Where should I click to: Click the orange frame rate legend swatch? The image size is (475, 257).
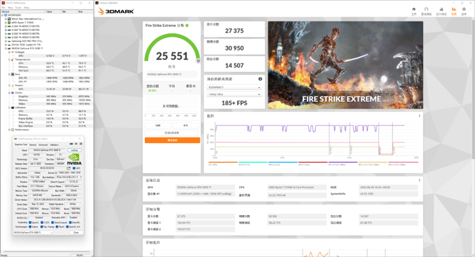tap(223, 162)
